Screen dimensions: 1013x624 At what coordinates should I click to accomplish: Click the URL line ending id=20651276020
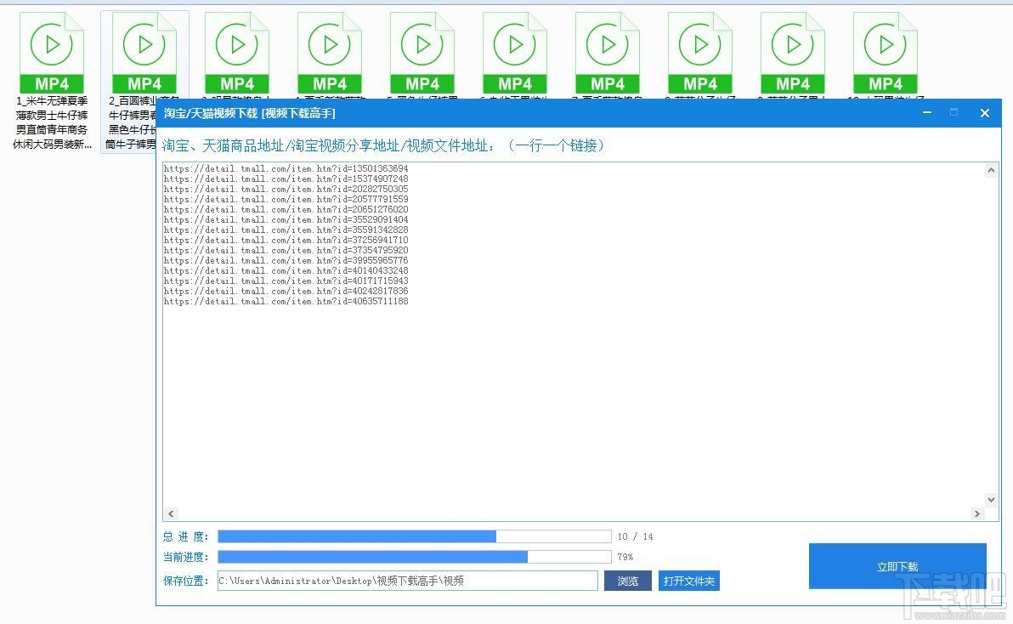coord(286,209)
